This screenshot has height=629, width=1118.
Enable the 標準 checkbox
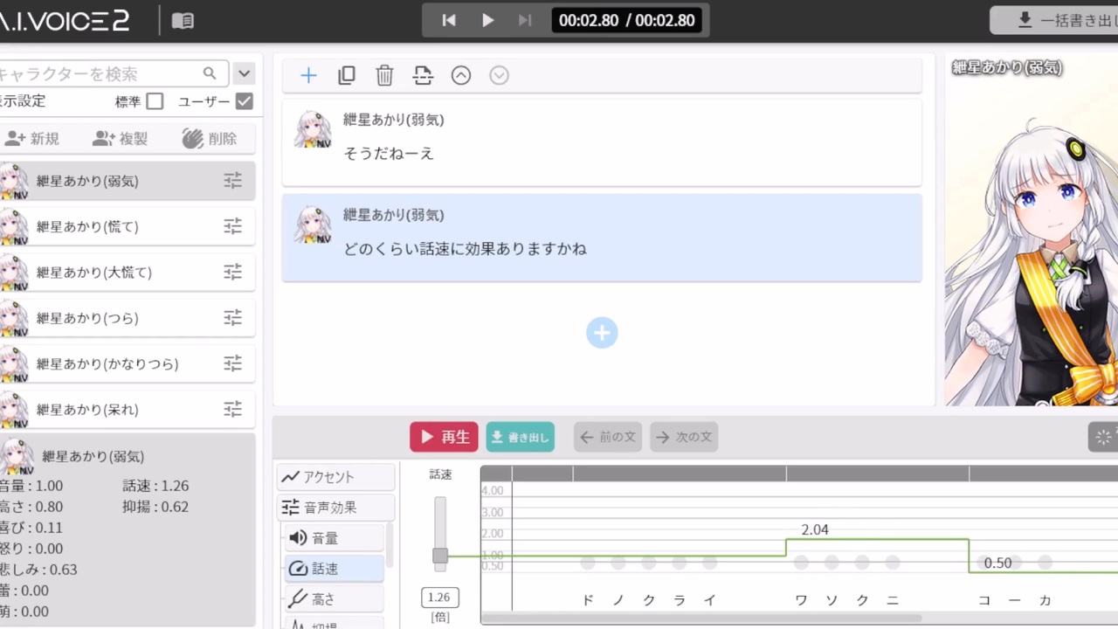(155, 101)
